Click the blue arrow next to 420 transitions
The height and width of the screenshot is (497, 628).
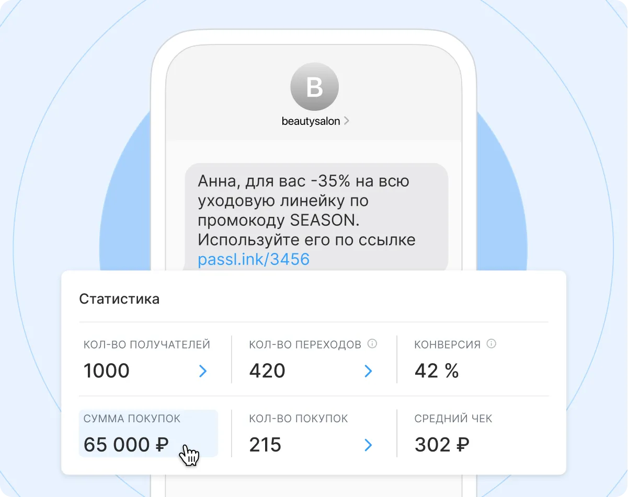(x=369, y=372)
